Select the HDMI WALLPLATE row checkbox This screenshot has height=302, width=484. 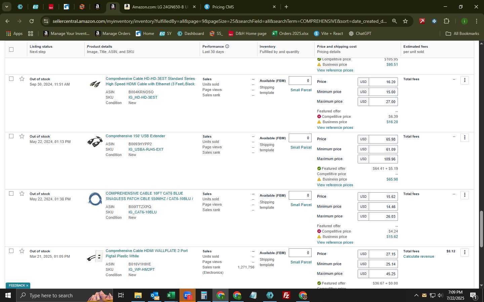(x=11, y=251)
